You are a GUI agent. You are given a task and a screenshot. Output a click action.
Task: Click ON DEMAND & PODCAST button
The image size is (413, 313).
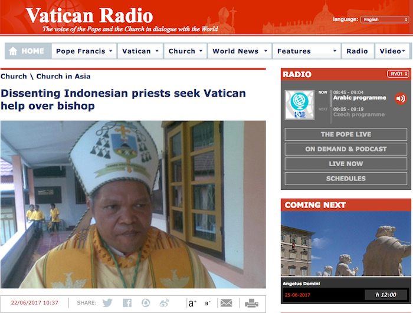tap(346, 149)
